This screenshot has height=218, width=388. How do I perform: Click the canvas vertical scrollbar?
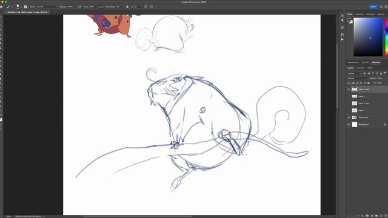(x=337, y=75)
